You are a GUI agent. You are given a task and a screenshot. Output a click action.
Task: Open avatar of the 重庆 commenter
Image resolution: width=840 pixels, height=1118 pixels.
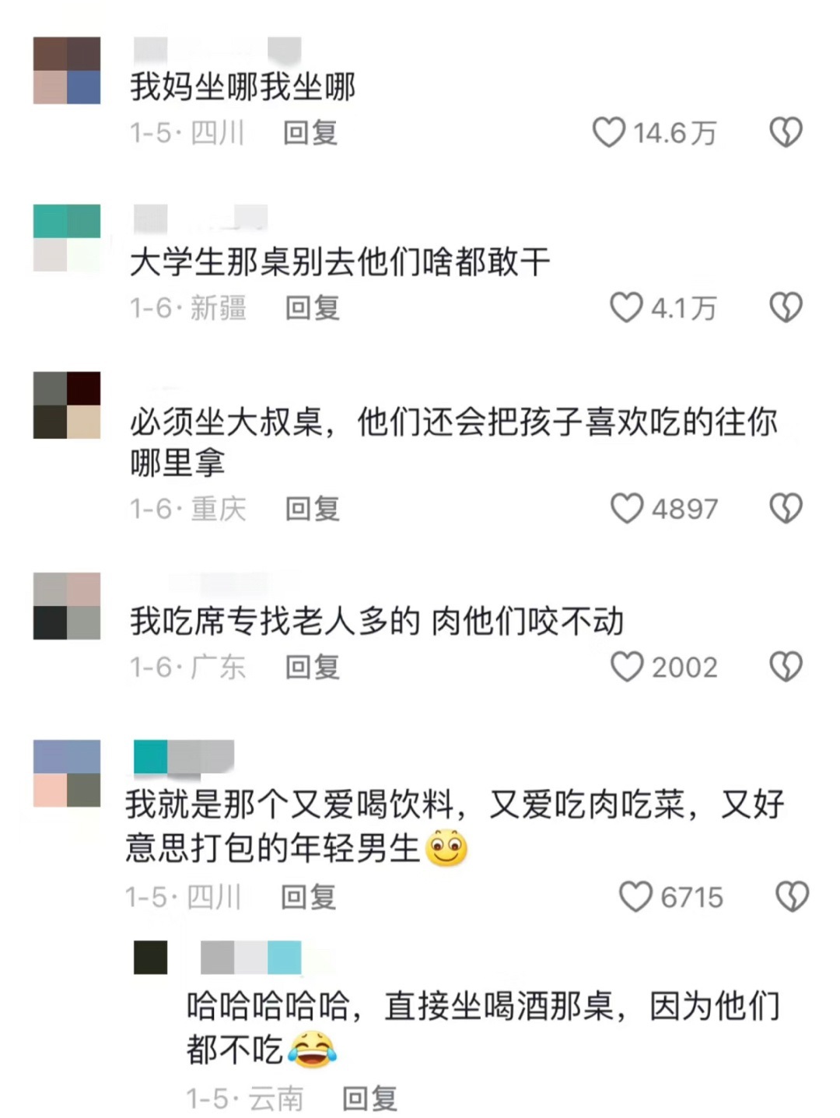tap(67, 405)
